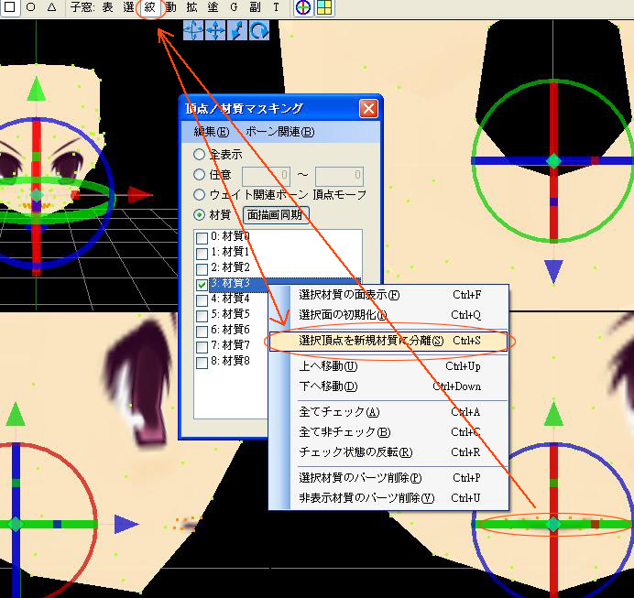Check the 2: 材質2 checkbox

[202, 269]
